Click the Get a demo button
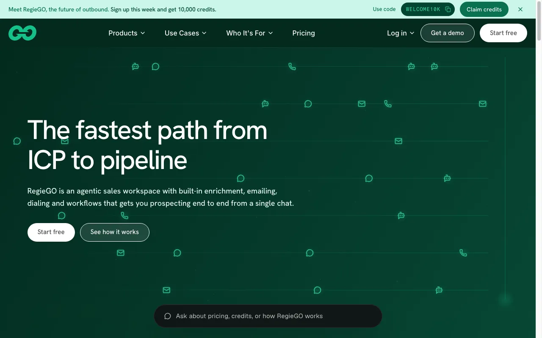The image size is (542, 338). [447, 33]
